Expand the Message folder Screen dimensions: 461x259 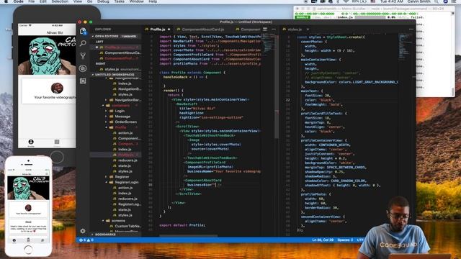[x=122, y=117]
